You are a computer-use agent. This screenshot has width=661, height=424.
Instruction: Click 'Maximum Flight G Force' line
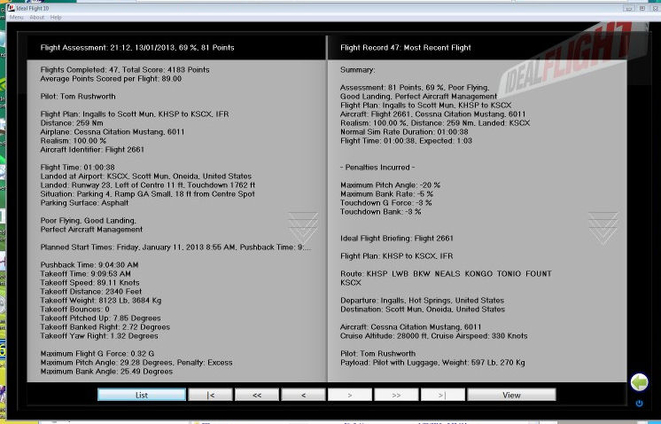point(97,354)
